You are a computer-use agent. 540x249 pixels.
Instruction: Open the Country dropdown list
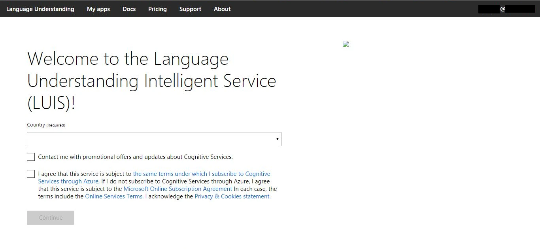pyautogui.click(x=154, y=139)
